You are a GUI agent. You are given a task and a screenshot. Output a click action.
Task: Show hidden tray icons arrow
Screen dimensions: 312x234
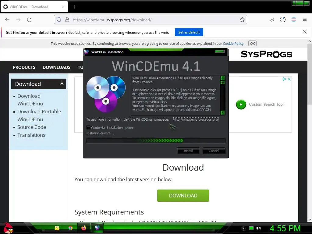(243, 228)
